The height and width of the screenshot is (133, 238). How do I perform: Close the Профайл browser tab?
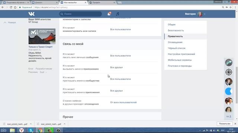[x=114, y=3]
